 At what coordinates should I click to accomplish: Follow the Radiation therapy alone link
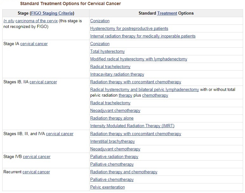112,118
